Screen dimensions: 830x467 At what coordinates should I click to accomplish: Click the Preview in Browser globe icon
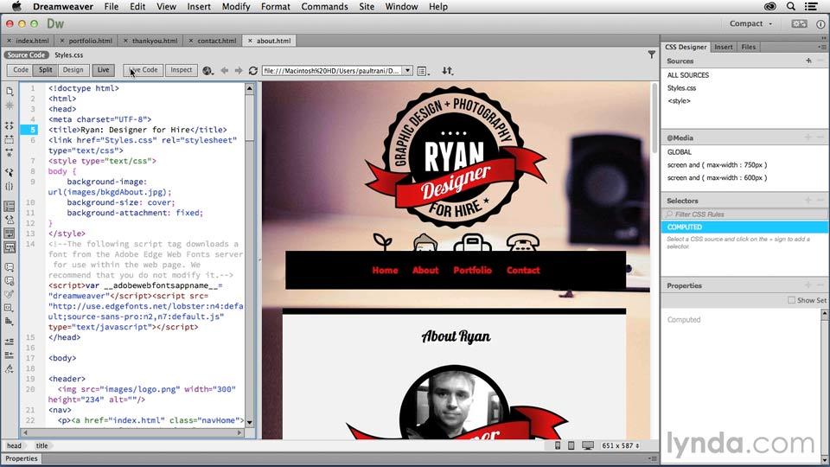pyautogui.click(x=207, y=70)
